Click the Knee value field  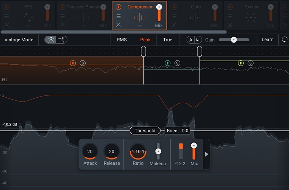[177, 131]
